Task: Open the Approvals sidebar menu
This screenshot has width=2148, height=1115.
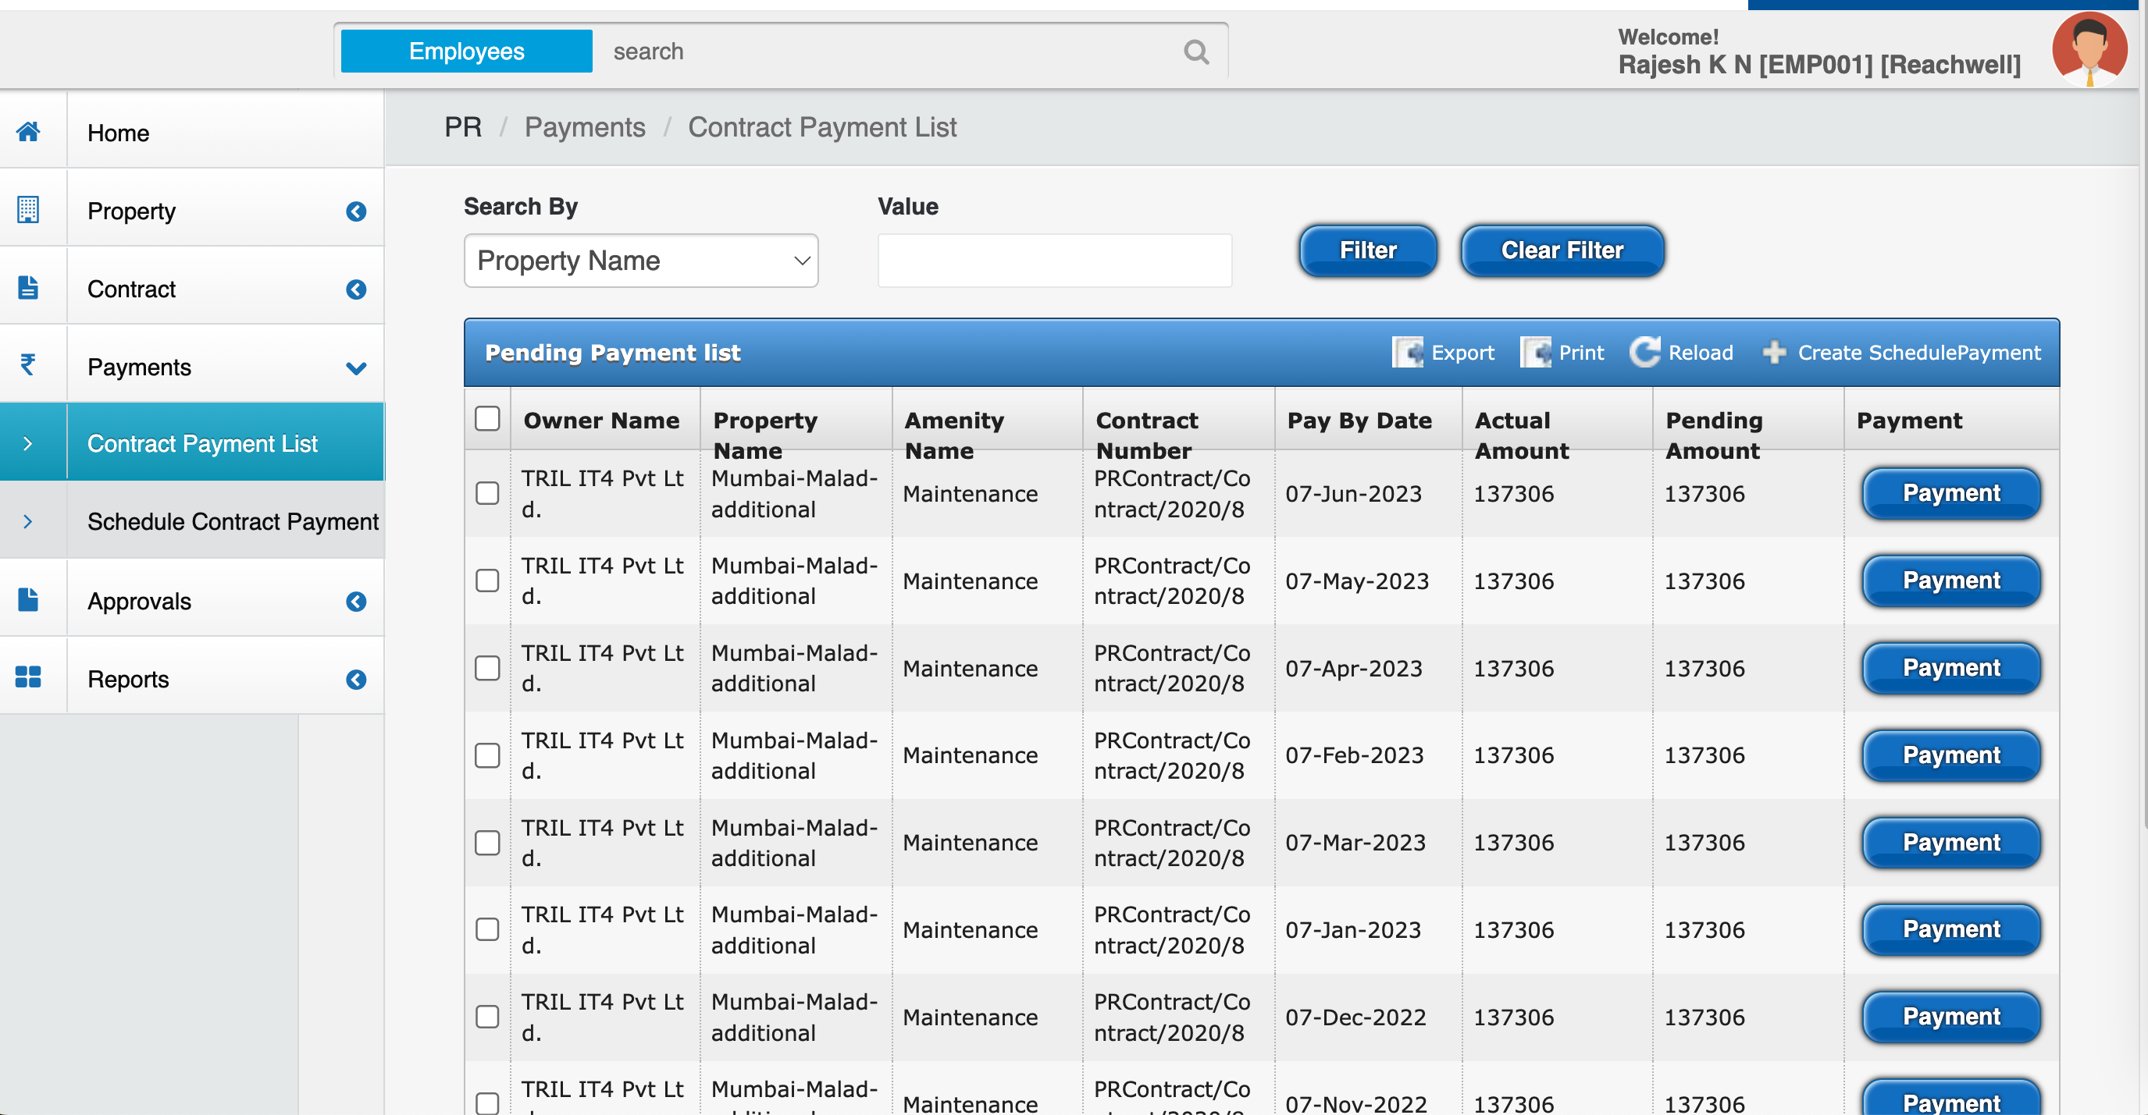Action: pos(139,601)
